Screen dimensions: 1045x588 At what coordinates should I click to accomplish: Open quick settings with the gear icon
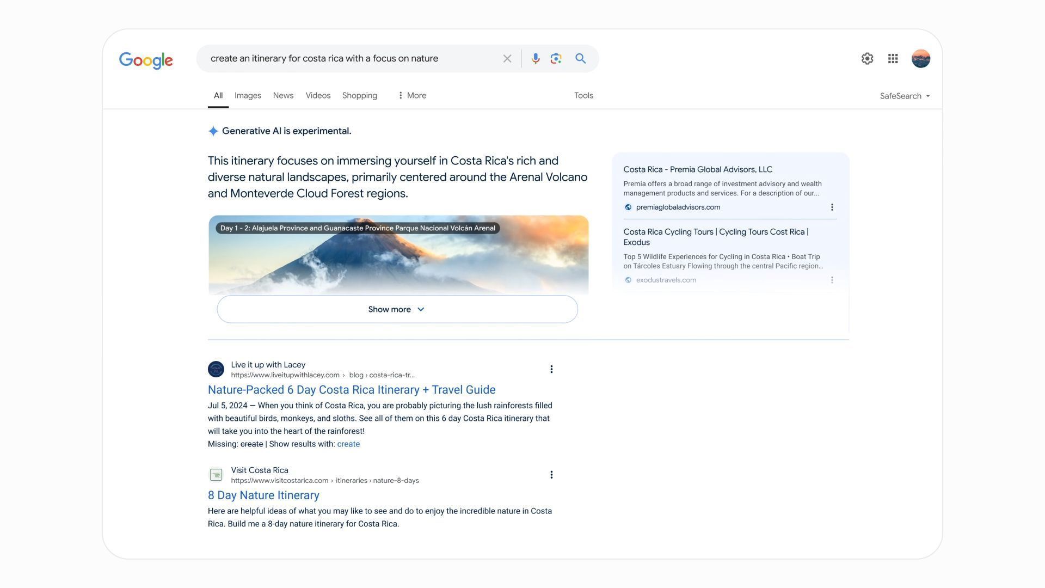coord(867,58)
